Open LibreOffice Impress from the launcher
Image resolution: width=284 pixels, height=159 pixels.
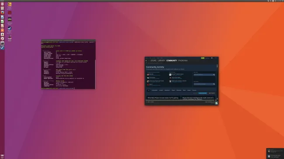pyautogui.click(x=2, y=26)
